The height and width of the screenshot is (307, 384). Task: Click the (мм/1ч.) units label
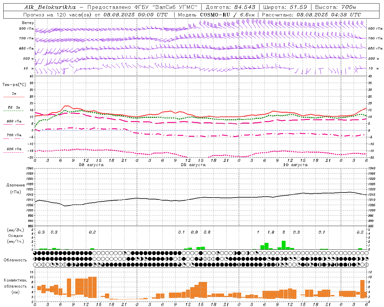(x=16, y=241)
